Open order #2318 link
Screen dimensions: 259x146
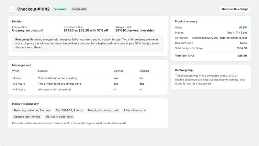point(243,28)
